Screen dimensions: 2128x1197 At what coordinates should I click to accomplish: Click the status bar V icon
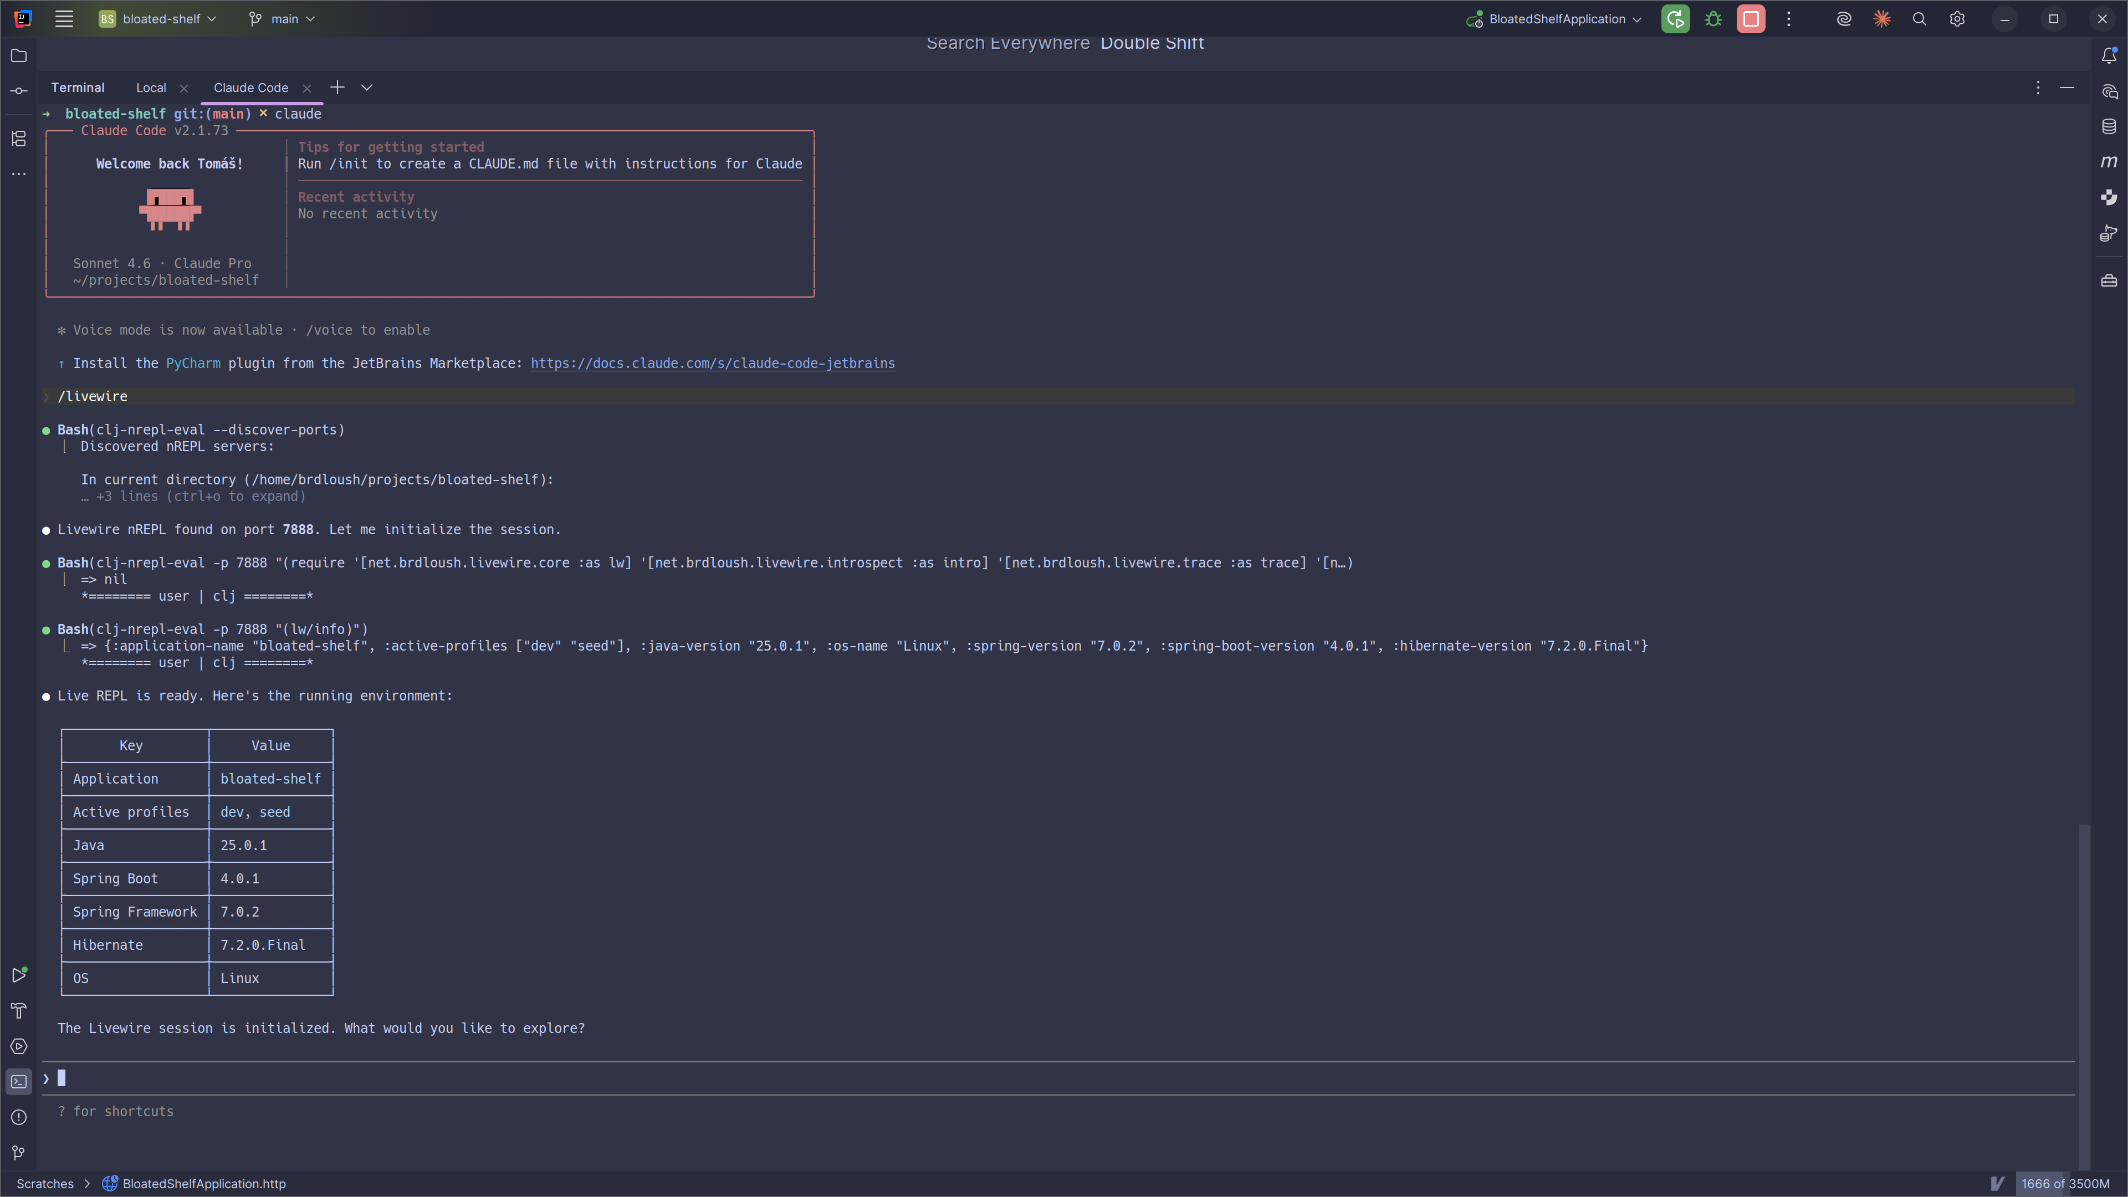[1997, 1183]
